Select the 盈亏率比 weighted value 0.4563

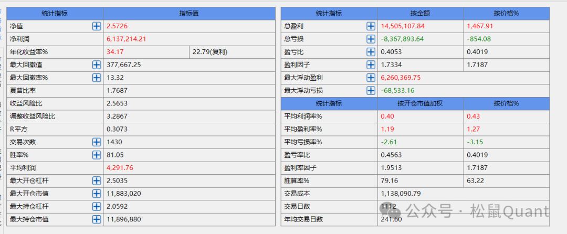tap(391, 155)
